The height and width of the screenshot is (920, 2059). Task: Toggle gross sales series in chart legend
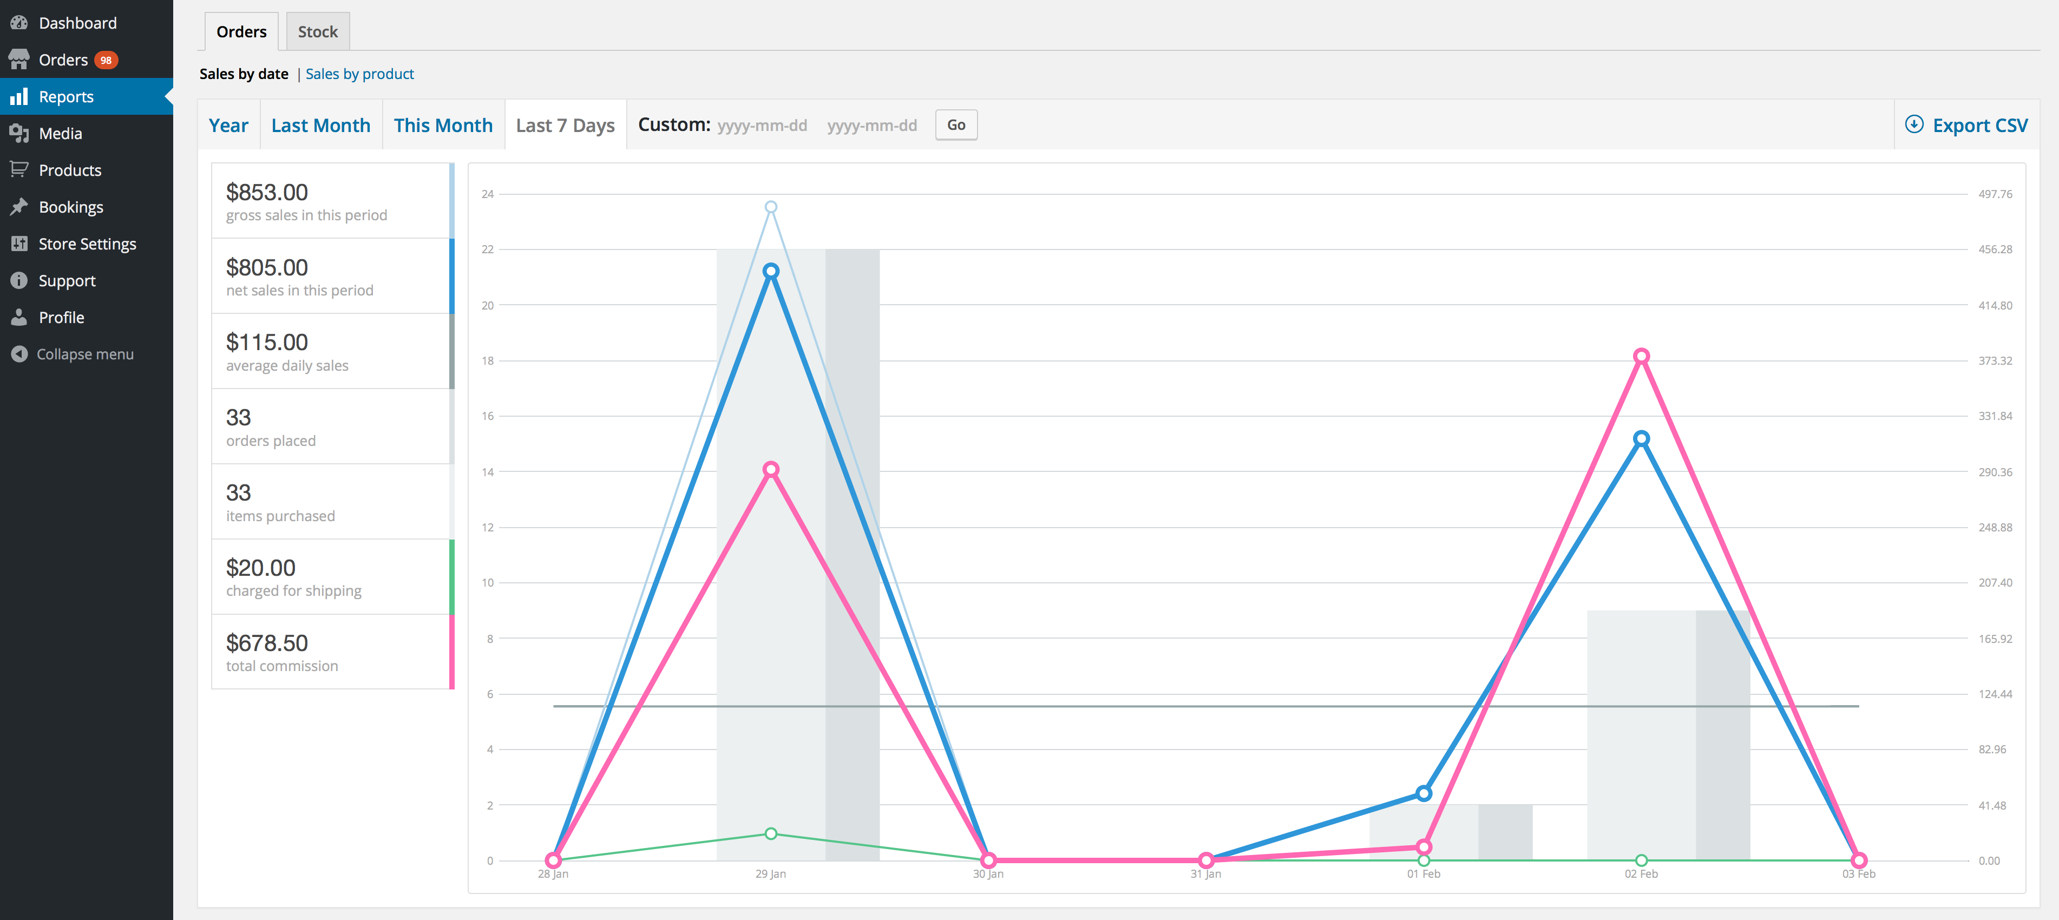[331, 201]
